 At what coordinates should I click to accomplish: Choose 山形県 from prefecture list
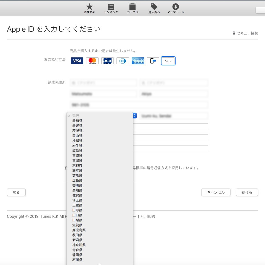(100, 210)
